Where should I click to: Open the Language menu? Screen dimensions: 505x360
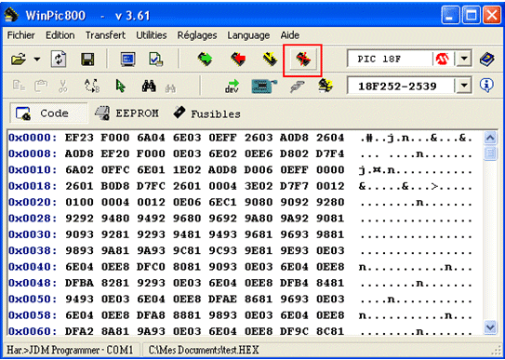tap(248, 35)
